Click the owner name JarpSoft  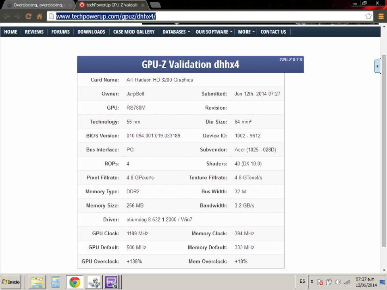click(x=135, y=94)
